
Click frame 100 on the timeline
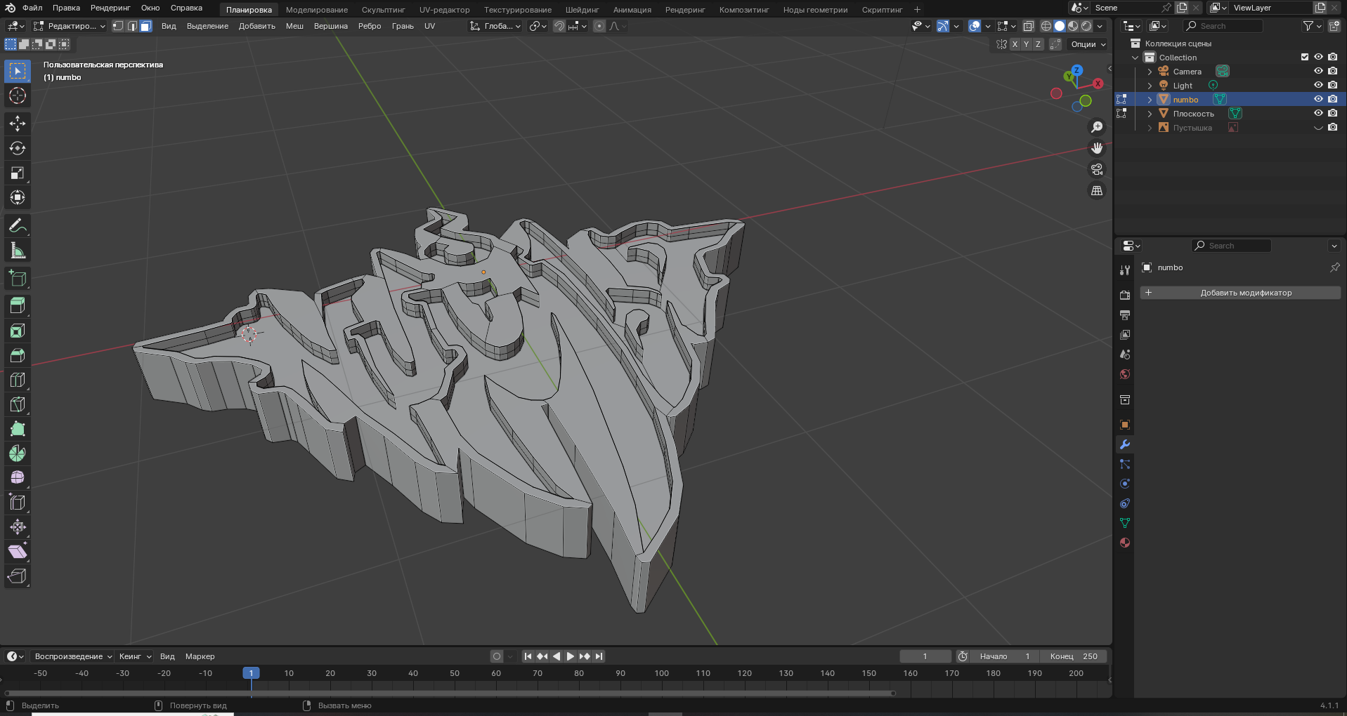pos(661,673)
